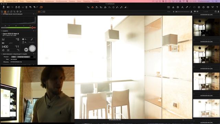Click the exposure mode M value
Image resolution: width=220 pixels, height=124 pixels.
click(x=3, y=40)
